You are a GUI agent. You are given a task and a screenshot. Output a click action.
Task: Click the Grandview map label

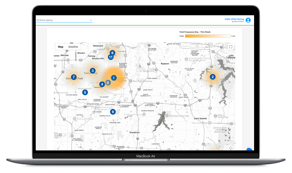(x=135, y=132)
